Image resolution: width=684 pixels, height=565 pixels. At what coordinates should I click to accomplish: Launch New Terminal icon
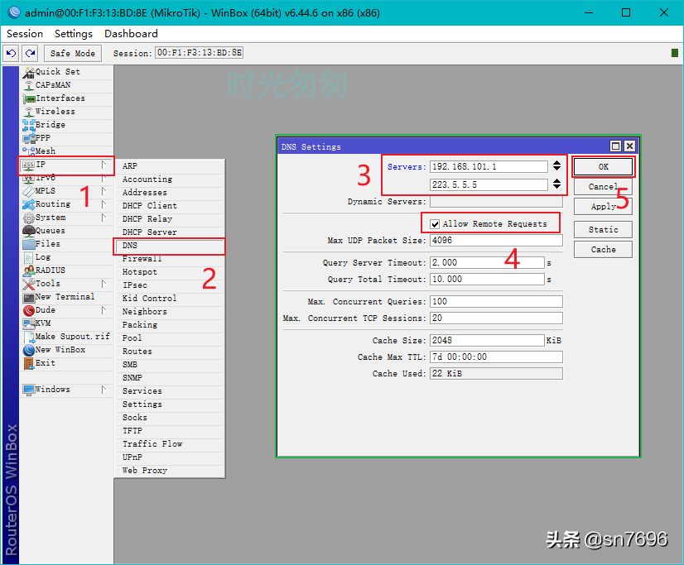(x=29, y=297)
